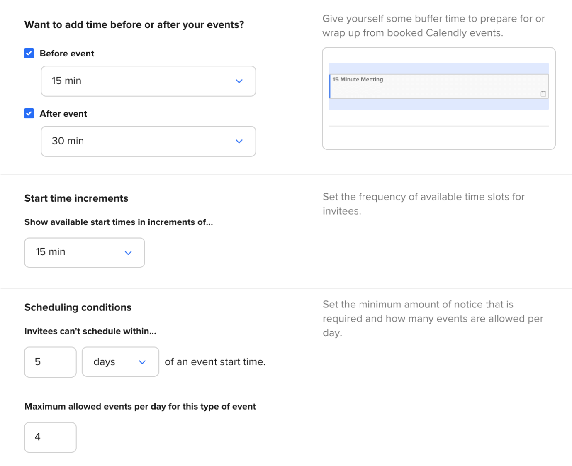Open the days unit dropdown

tap(120, 362)
